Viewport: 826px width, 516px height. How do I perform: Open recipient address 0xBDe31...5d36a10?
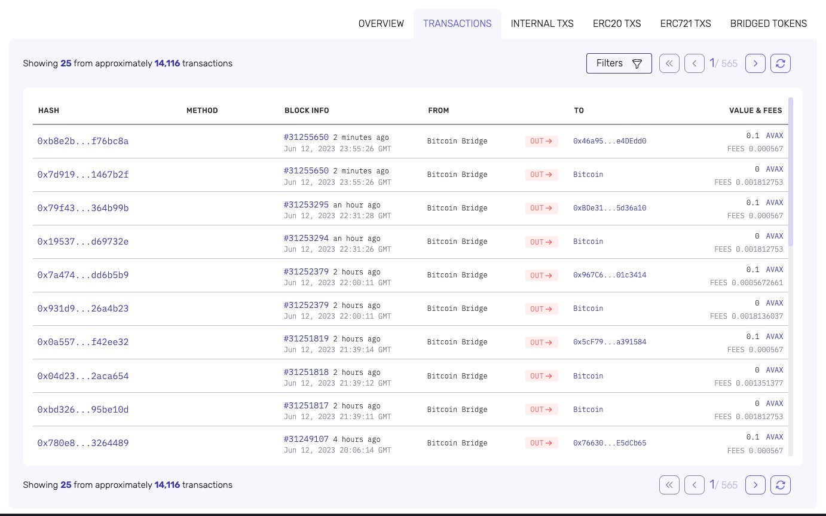(610, 208)
